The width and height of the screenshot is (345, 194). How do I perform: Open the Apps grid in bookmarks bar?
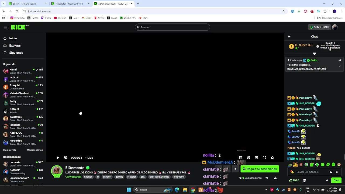[x=4, y=18]
